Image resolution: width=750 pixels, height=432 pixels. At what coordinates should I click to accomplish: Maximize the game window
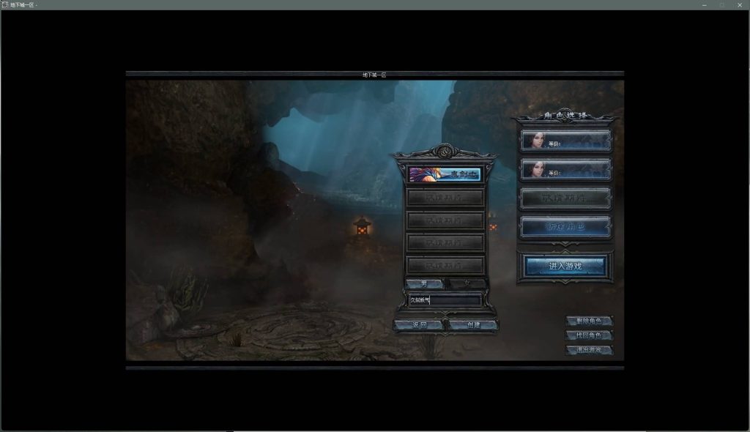[x=721, y=5]
